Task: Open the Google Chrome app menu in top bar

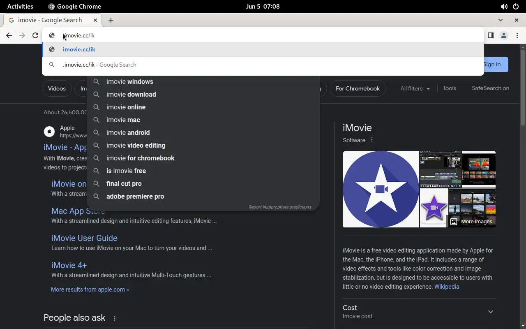Action: pos(74,6)
